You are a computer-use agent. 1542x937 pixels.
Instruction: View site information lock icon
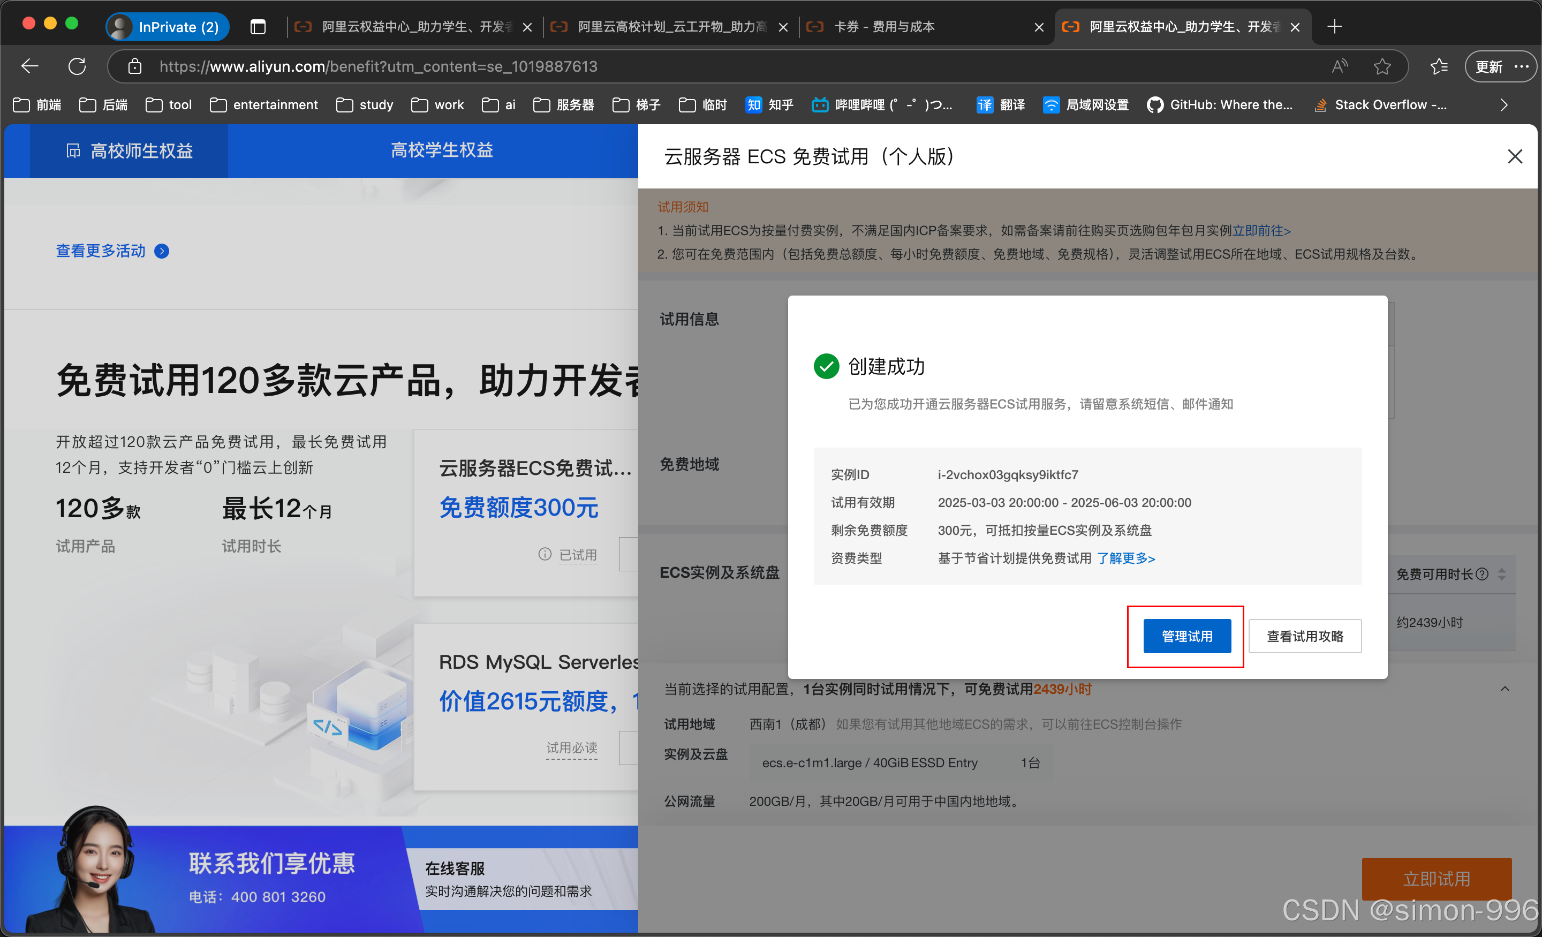[134, 66]
